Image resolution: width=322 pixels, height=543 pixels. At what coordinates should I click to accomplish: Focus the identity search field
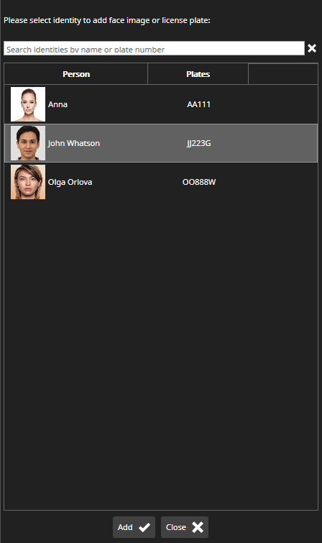pos(154,48)
